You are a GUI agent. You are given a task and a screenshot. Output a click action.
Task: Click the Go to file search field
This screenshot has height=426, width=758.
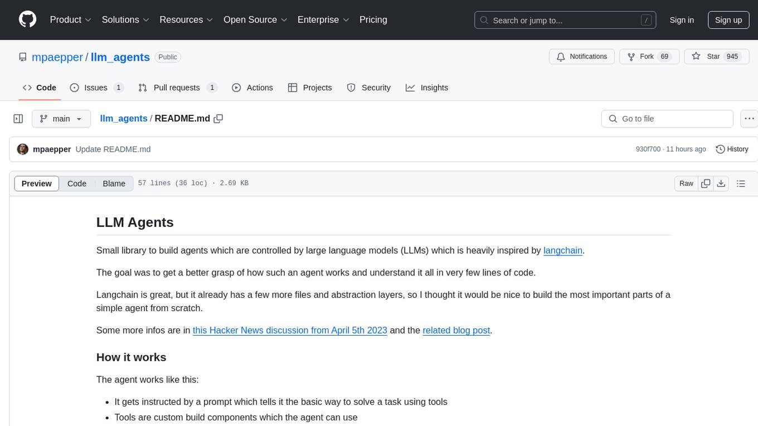pyautogui.click(x=667, y=119)
